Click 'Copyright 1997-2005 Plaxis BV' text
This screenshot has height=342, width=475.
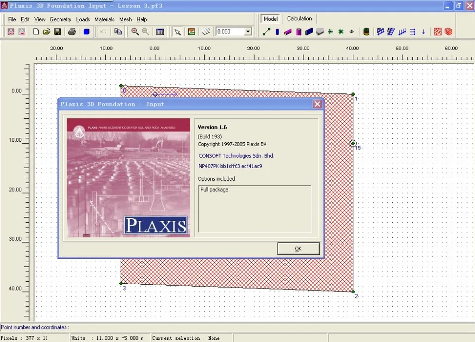[x=232, y=144]
